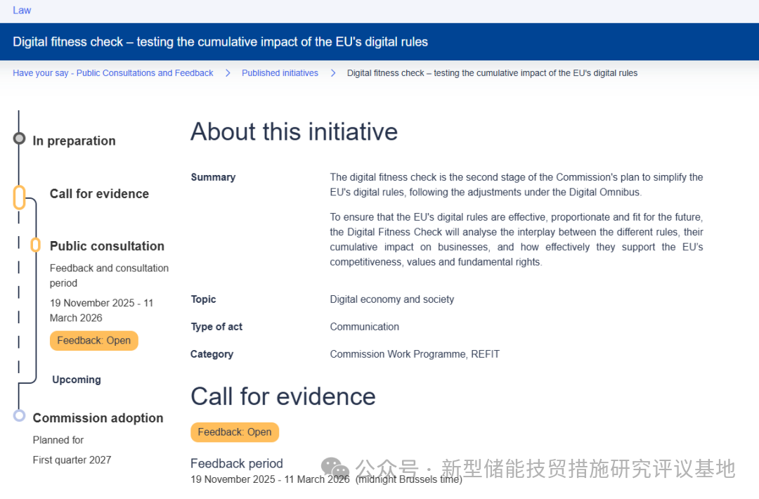Click the 'Feedback: Open' badge under Call for evidence heading
759x499 pixels.
pyautogui.click(x=234, y=432)
